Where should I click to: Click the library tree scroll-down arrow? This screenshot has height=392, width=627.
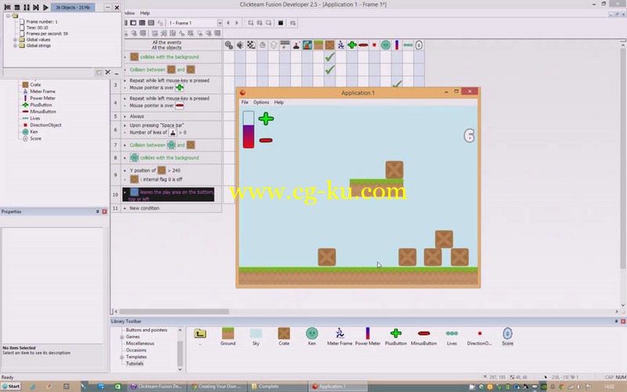click(180, 369)
